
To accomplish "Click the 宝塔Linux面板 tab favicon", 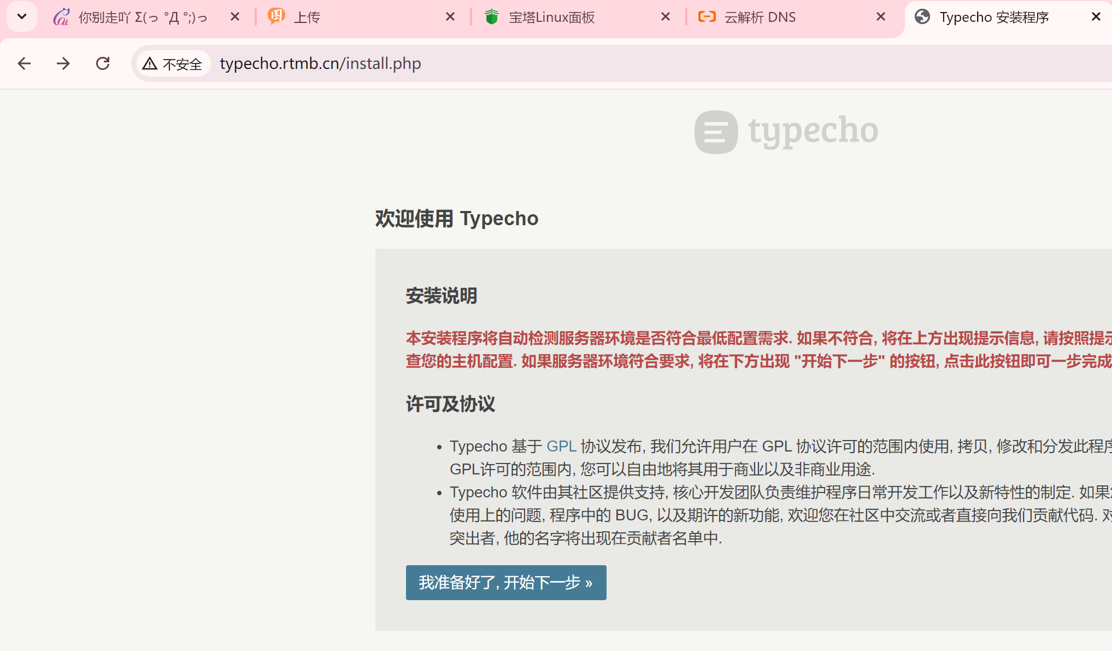I will (x=492, y=17).
